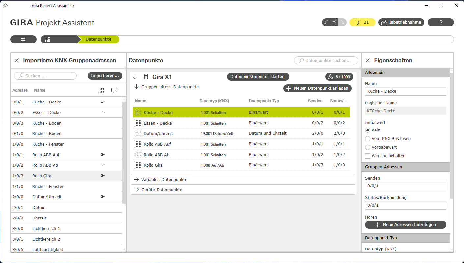
Task: Select the 3/0/0 Lichtbereich 1 row
Action: pyautogui.click(x=66, y=228)
